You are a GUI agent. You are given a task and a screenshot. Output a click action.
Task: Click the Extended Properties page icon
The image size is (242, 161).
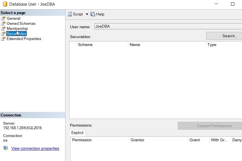point(3,39)
